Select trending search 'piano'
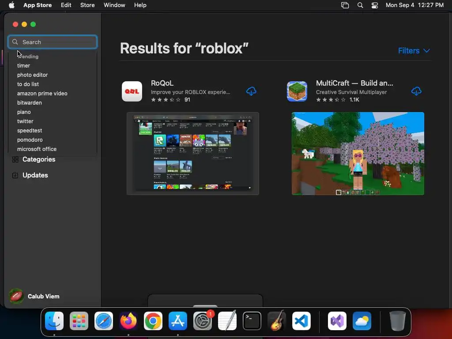Screen dimensions: 452x339 click(24, 112)
